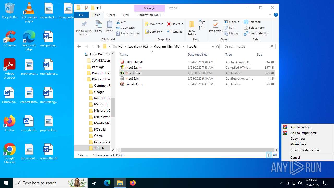This screenshot has height=188, width=334.
Task: Click the volume tray icon
Action: pos(300,183)
